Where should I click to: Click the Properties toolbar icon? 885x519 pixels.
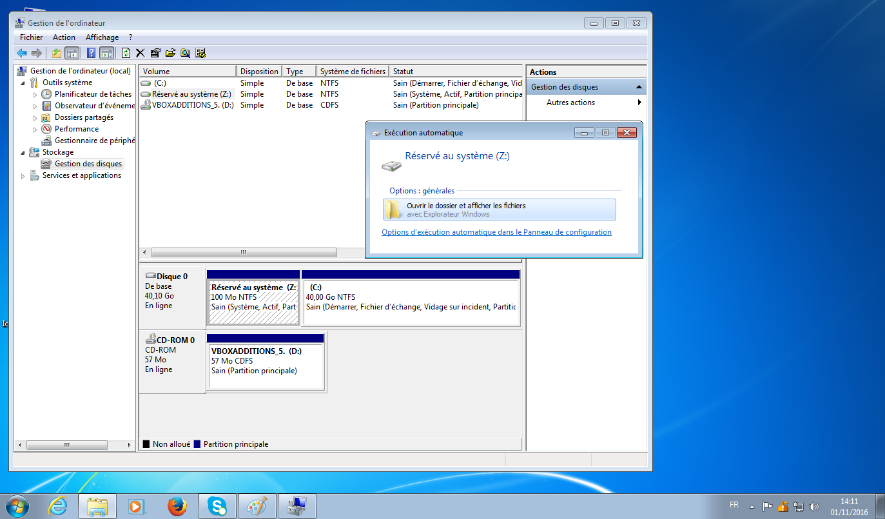[155, 53]
